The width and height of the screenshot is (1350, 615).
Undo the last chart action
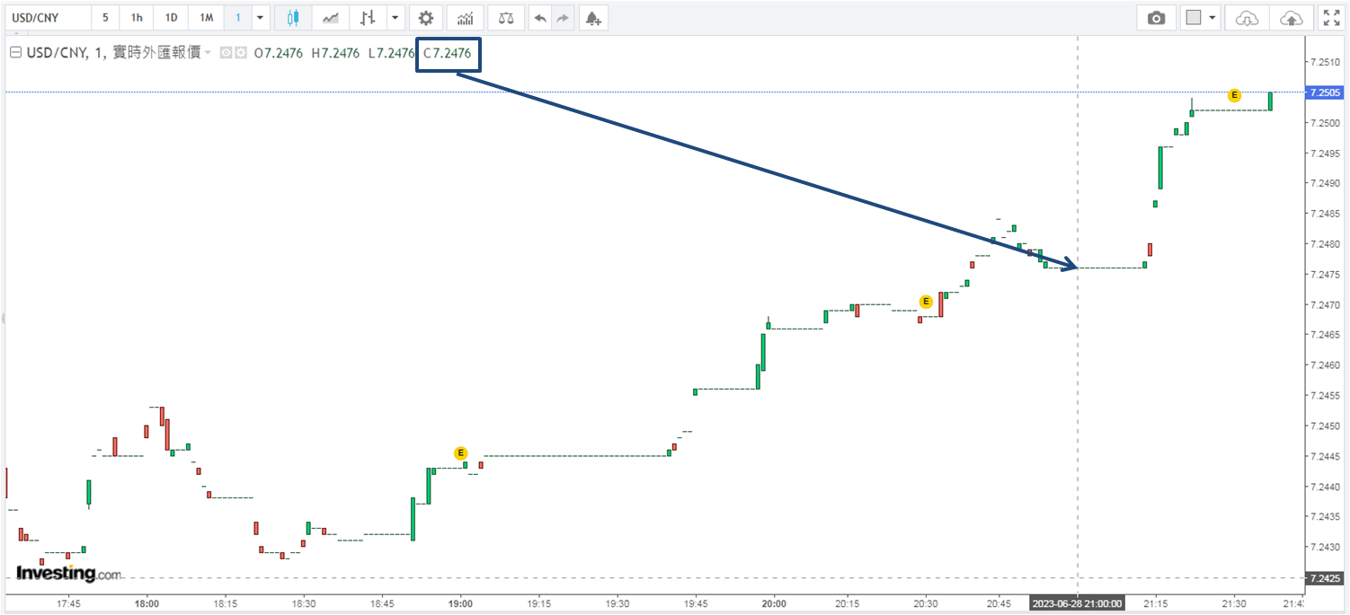pyautogui.click(x=539, y=18)
